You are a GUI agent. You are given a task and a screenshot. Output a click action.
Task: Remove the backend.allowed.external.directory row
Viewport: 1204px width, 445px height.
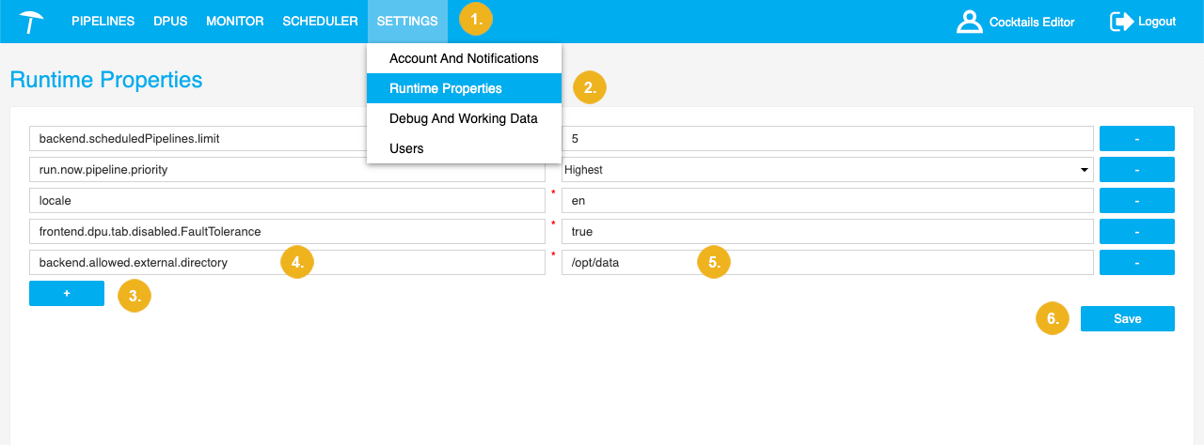1137,263
